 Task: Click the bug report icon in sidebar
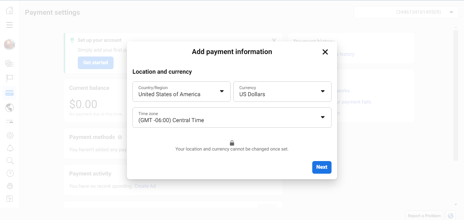point(10,186)
